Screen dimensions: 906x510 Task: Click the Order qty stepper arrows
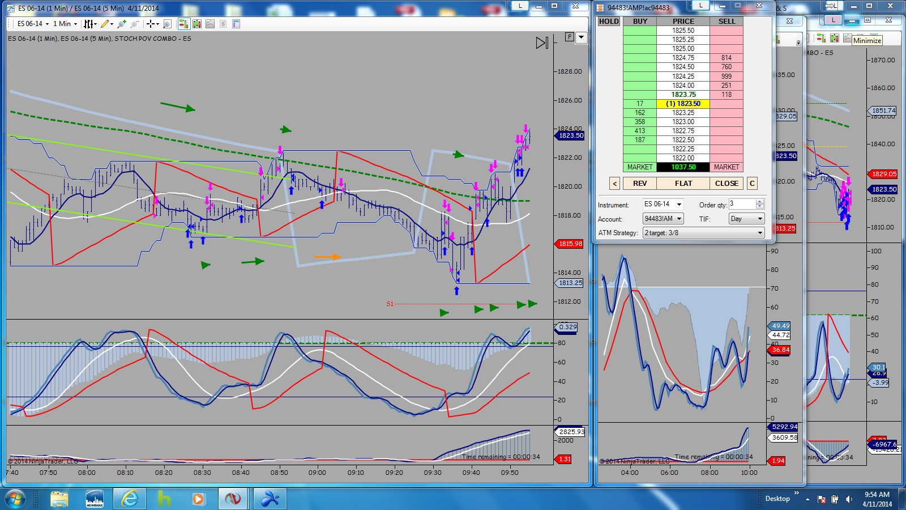760,204
